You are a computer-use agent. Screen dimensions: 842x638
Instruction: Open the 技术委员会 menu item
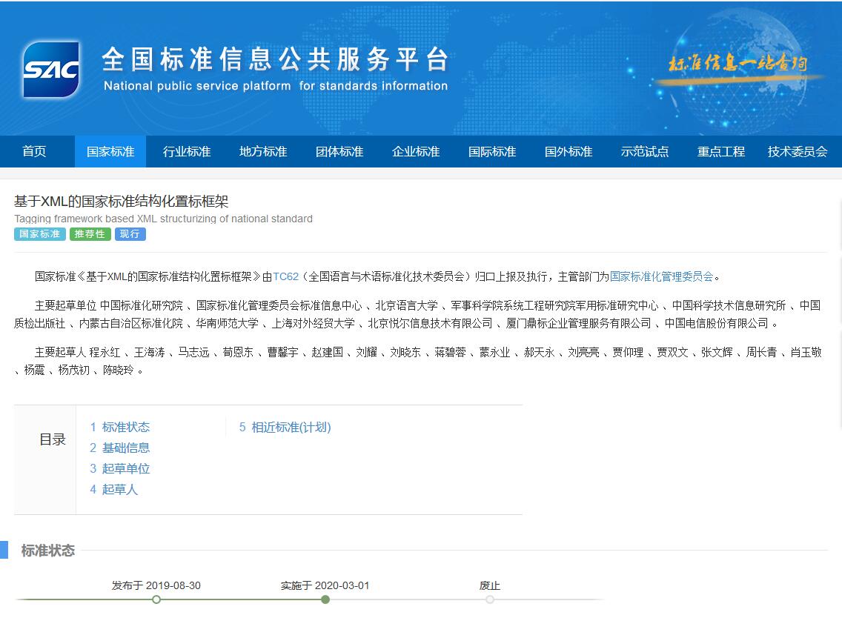pyautogui.click(x=798, y=151)
